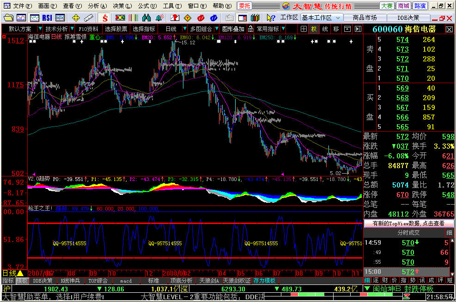This screenshot has width=456, height=302.
Task: Open the 分析 menu
Action: coord(97,6)
